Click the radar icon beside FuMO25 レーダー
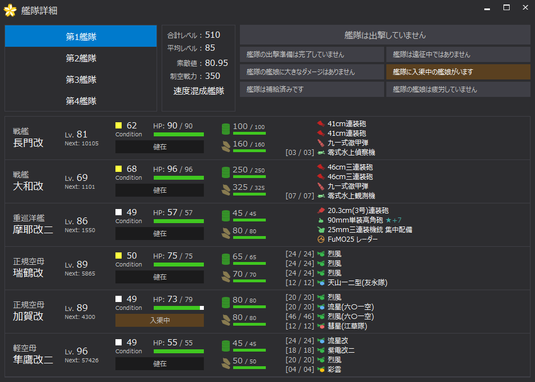 (320, 239)
